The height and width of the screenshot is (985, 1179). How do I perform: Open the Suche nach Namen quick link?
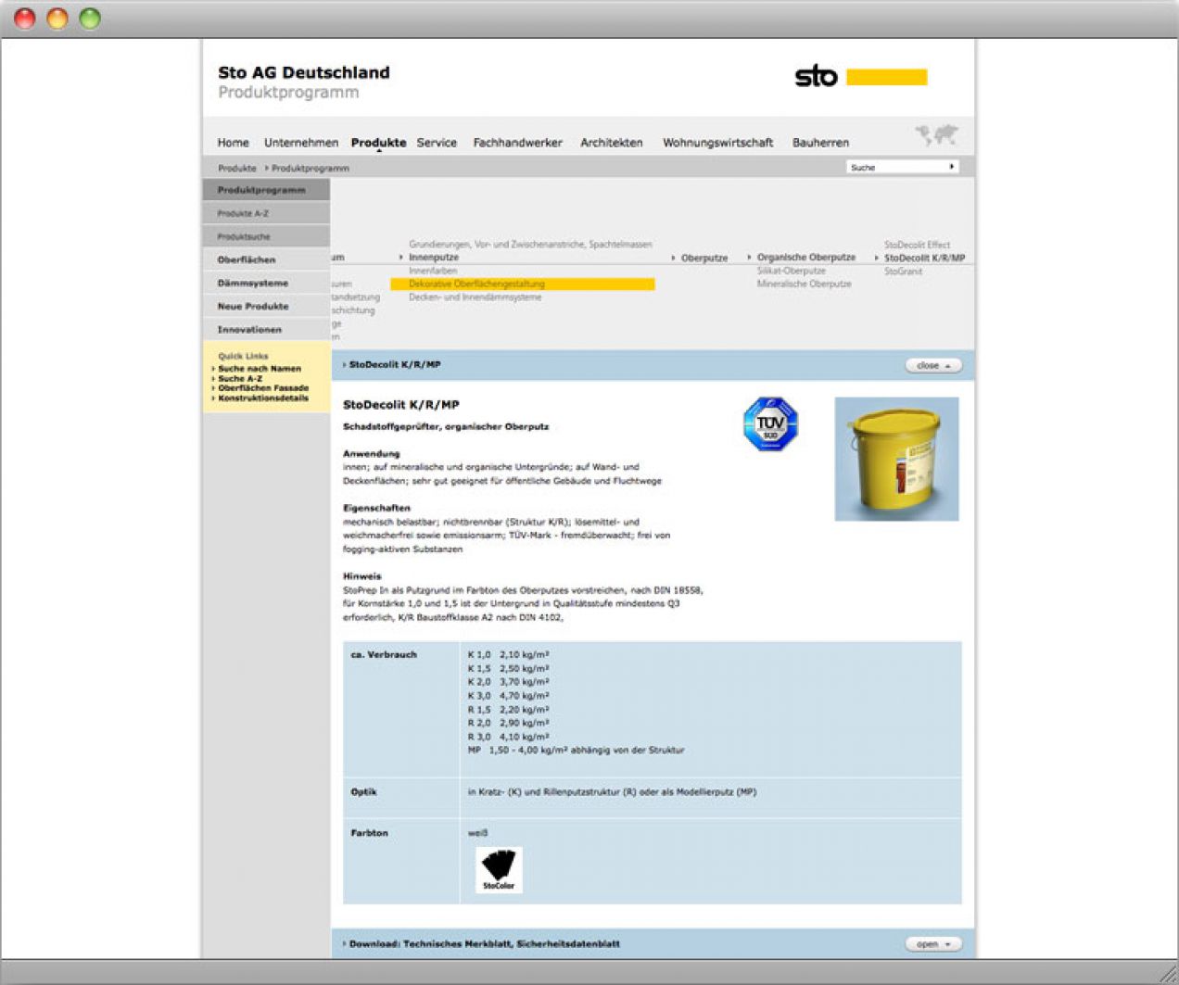260,369
